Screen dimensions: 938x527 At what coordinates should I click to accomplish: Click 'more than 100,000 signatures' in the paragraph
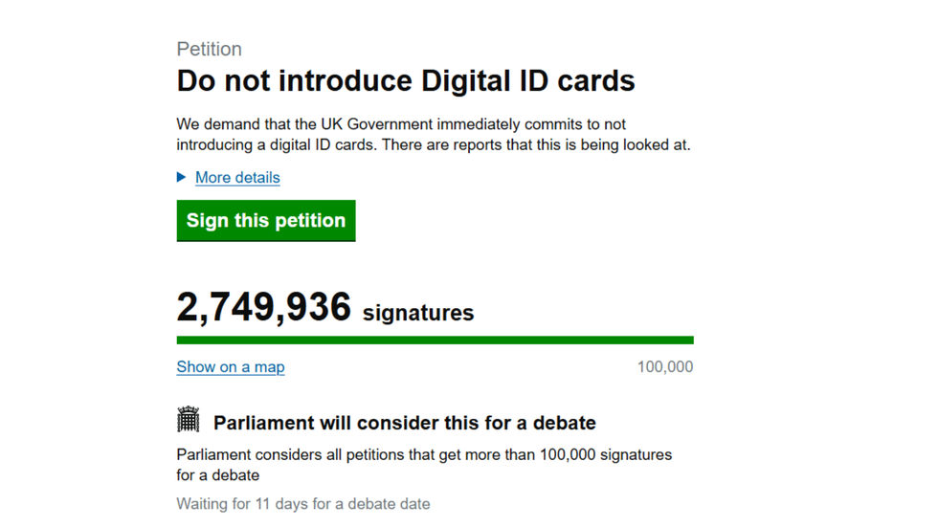coord(575,454)
